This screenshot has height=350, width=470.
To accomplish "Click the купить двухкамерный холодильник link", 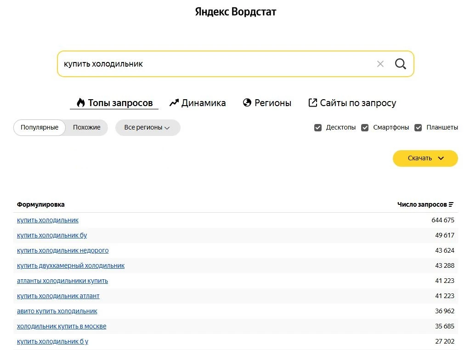I will pyautogui.click(x=71, y=265).
